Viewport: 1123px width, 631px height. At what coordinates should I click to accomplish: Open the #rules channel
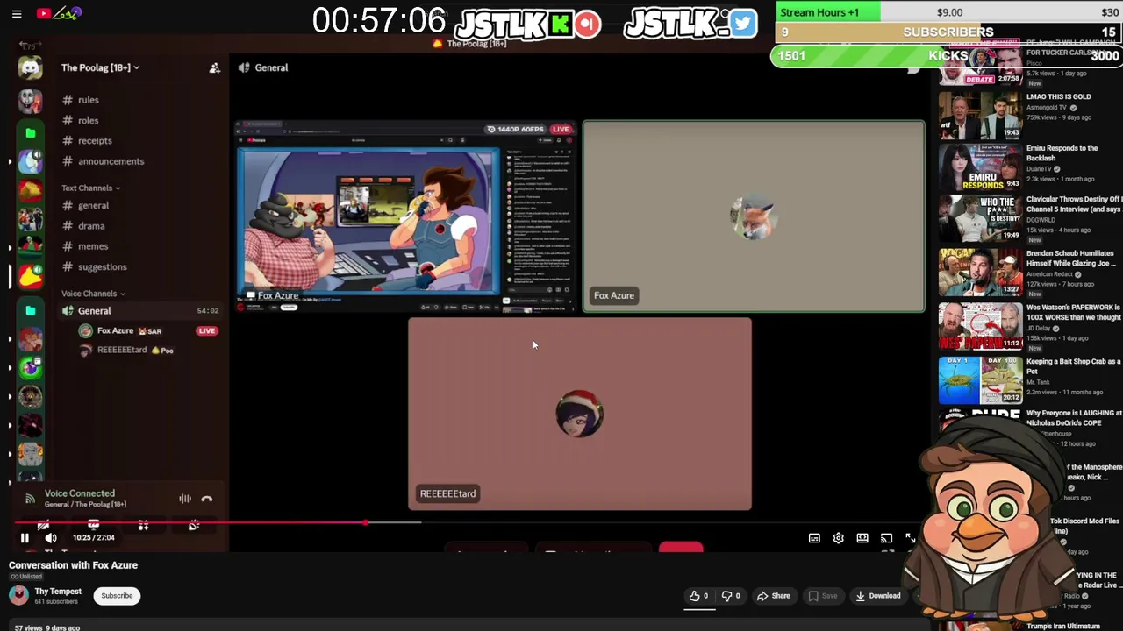tap(81, 100)
